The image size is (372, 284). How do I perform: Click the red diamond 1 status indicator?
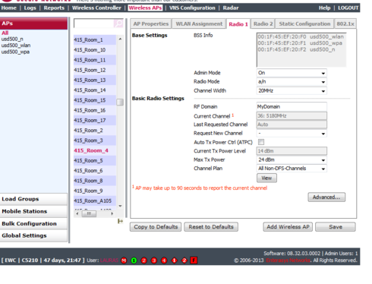click(x=174, y=260)
